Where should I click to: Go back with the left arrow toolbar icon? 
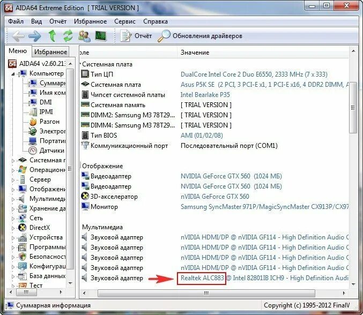(18, 36)
